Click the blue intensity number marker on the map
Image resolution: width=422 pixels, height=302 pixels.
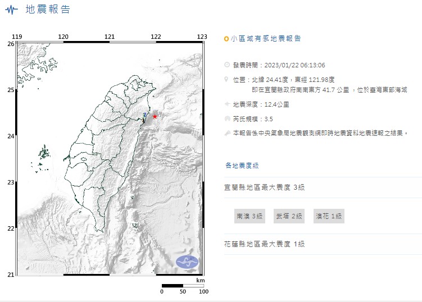145,115
